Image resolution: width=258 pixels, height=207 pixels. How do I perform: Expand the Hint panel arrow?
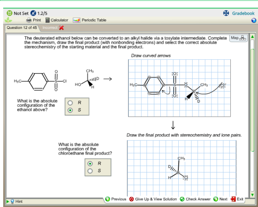point(7,201)
